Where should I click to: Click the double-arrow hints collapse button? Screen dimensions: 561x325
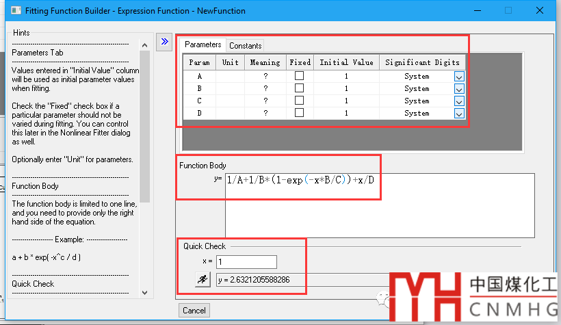pyautogui.click(x=164, y=42)
